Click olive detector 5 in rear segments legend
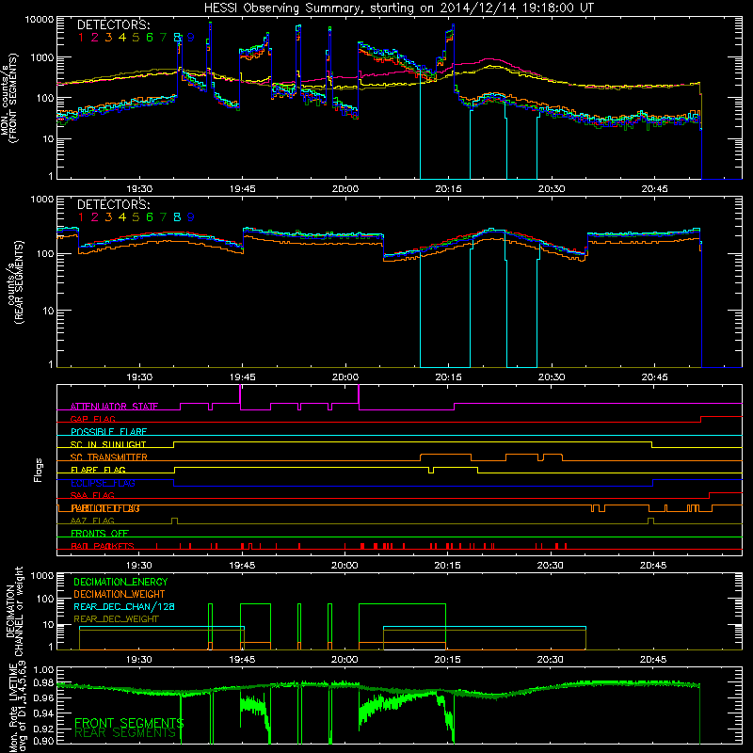This screenshot has width=753, height=753. coord(136,217)
